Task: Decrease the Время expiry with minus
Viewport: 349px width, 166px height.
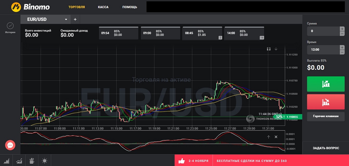Action: click(342, 52)
